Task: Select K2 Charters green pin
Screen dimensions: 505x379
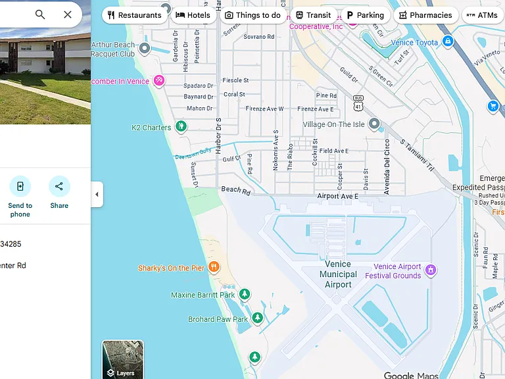Action: pyautogui.click(x=181, y=126)
